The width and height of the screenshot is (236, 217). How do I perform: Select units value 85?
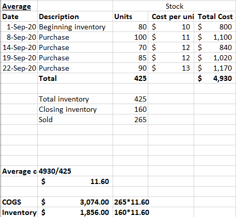click(131, 58)
